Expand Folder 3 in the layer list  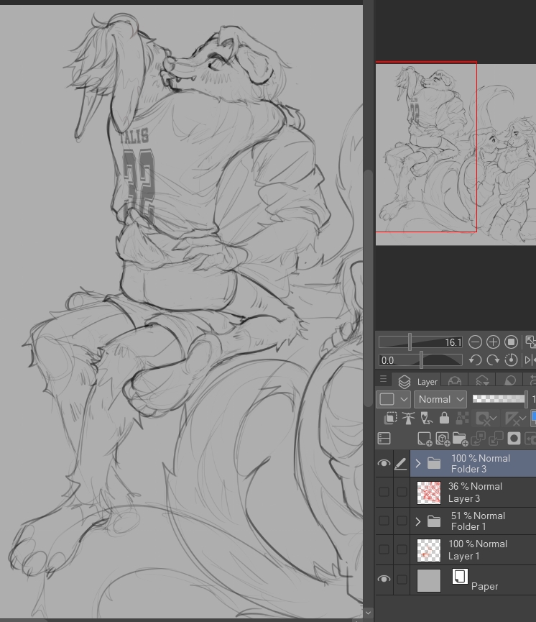coord(418,464)
